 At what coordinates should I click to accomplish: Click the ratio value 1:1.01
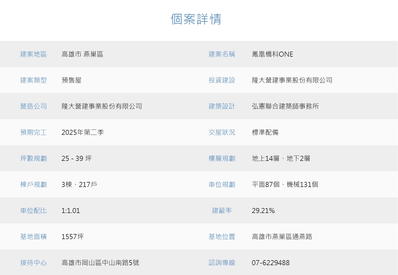click(71, 211)
